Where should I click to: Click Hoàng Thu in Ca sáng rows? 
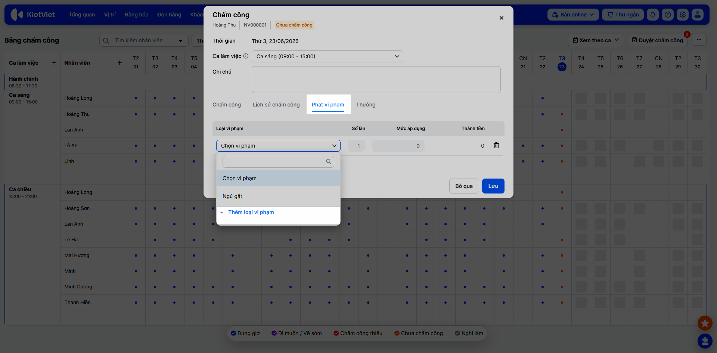coord(77,114)
